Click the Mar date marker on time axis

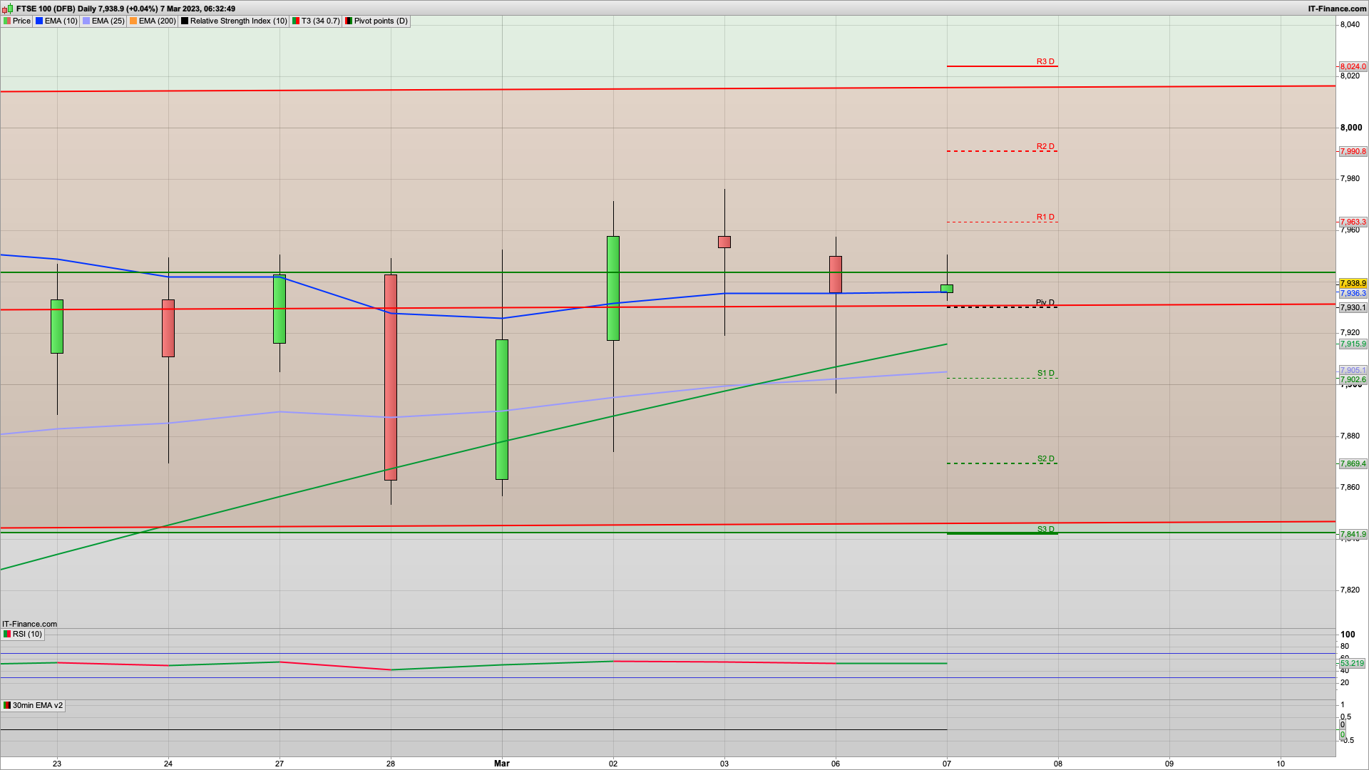(502, 763)
